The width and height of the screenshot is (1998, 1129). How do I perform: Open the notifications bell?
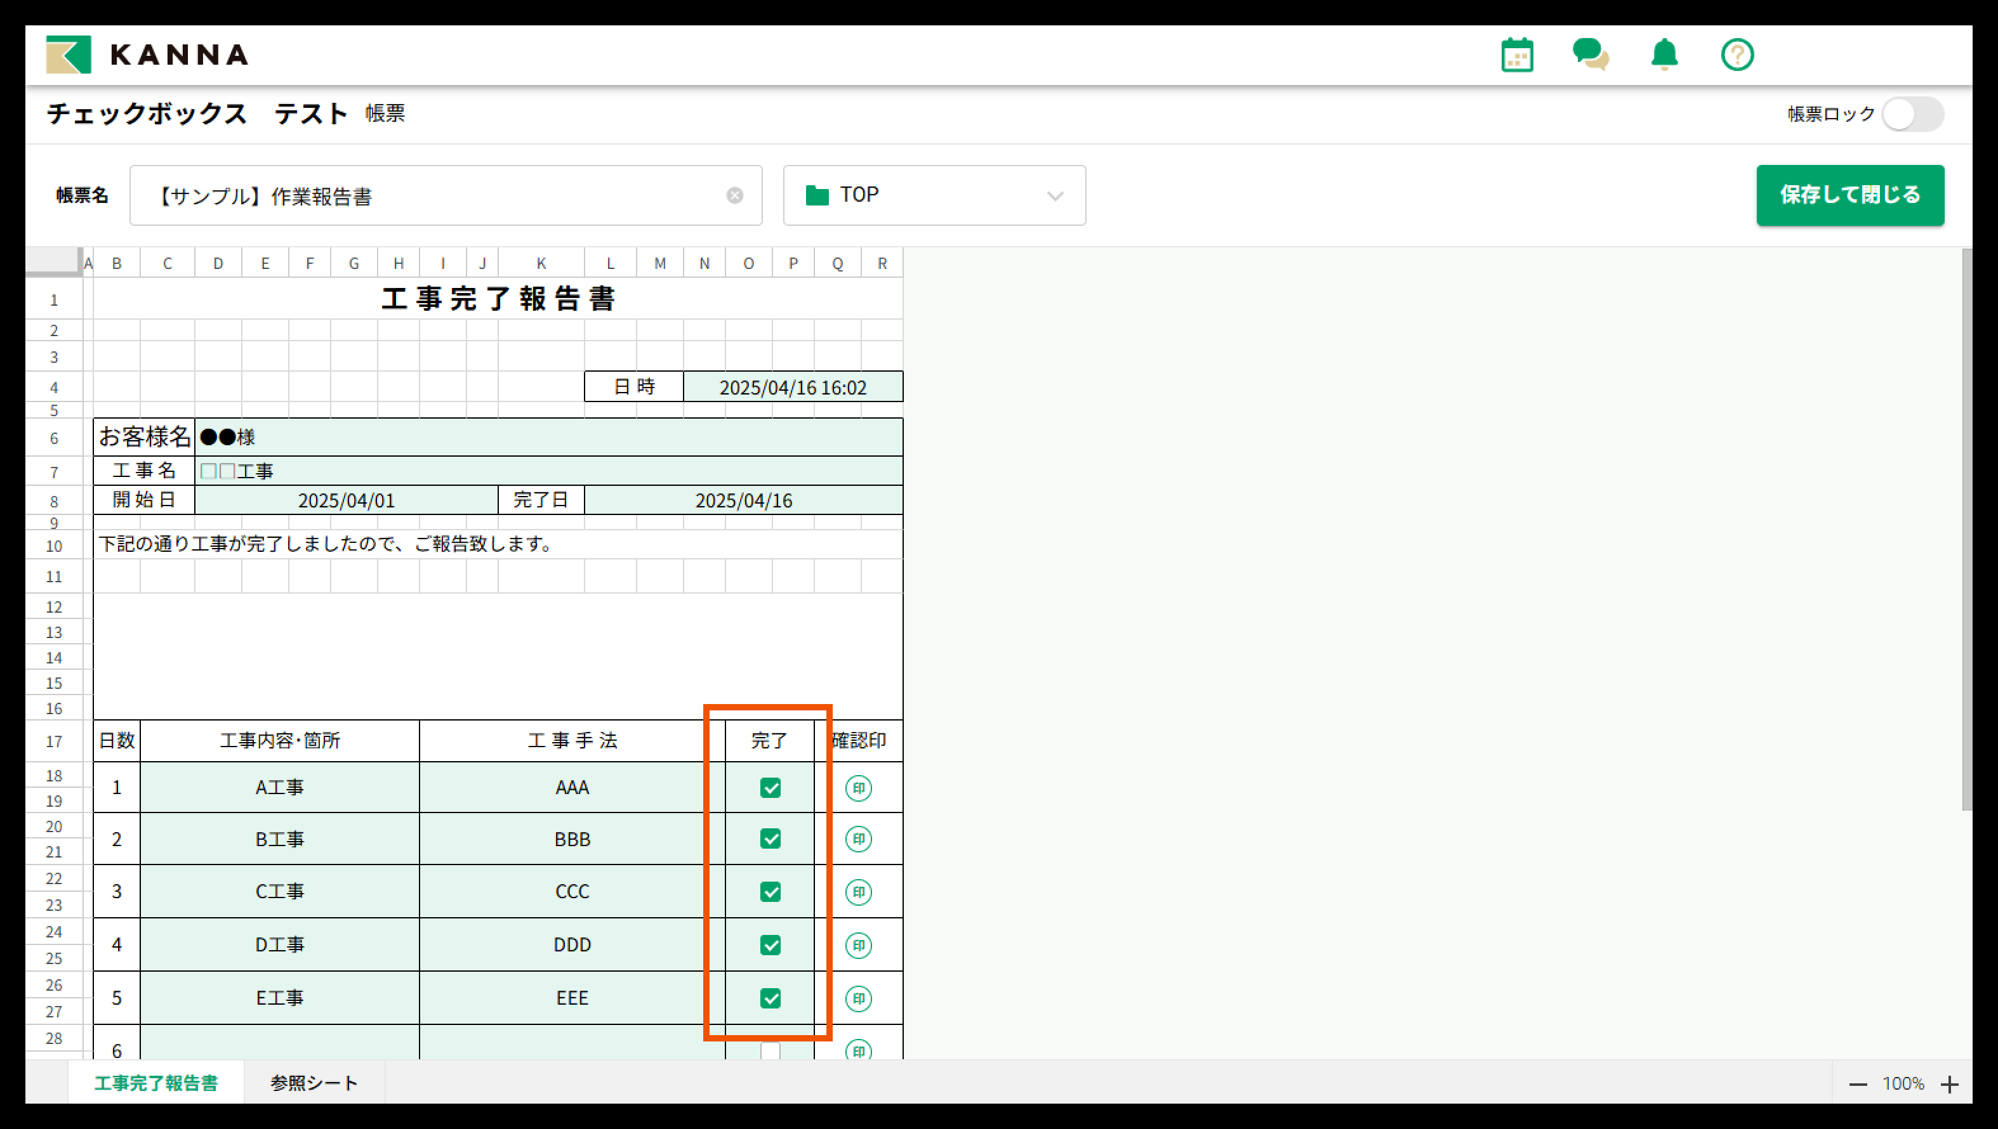[x=1664, y=55]
